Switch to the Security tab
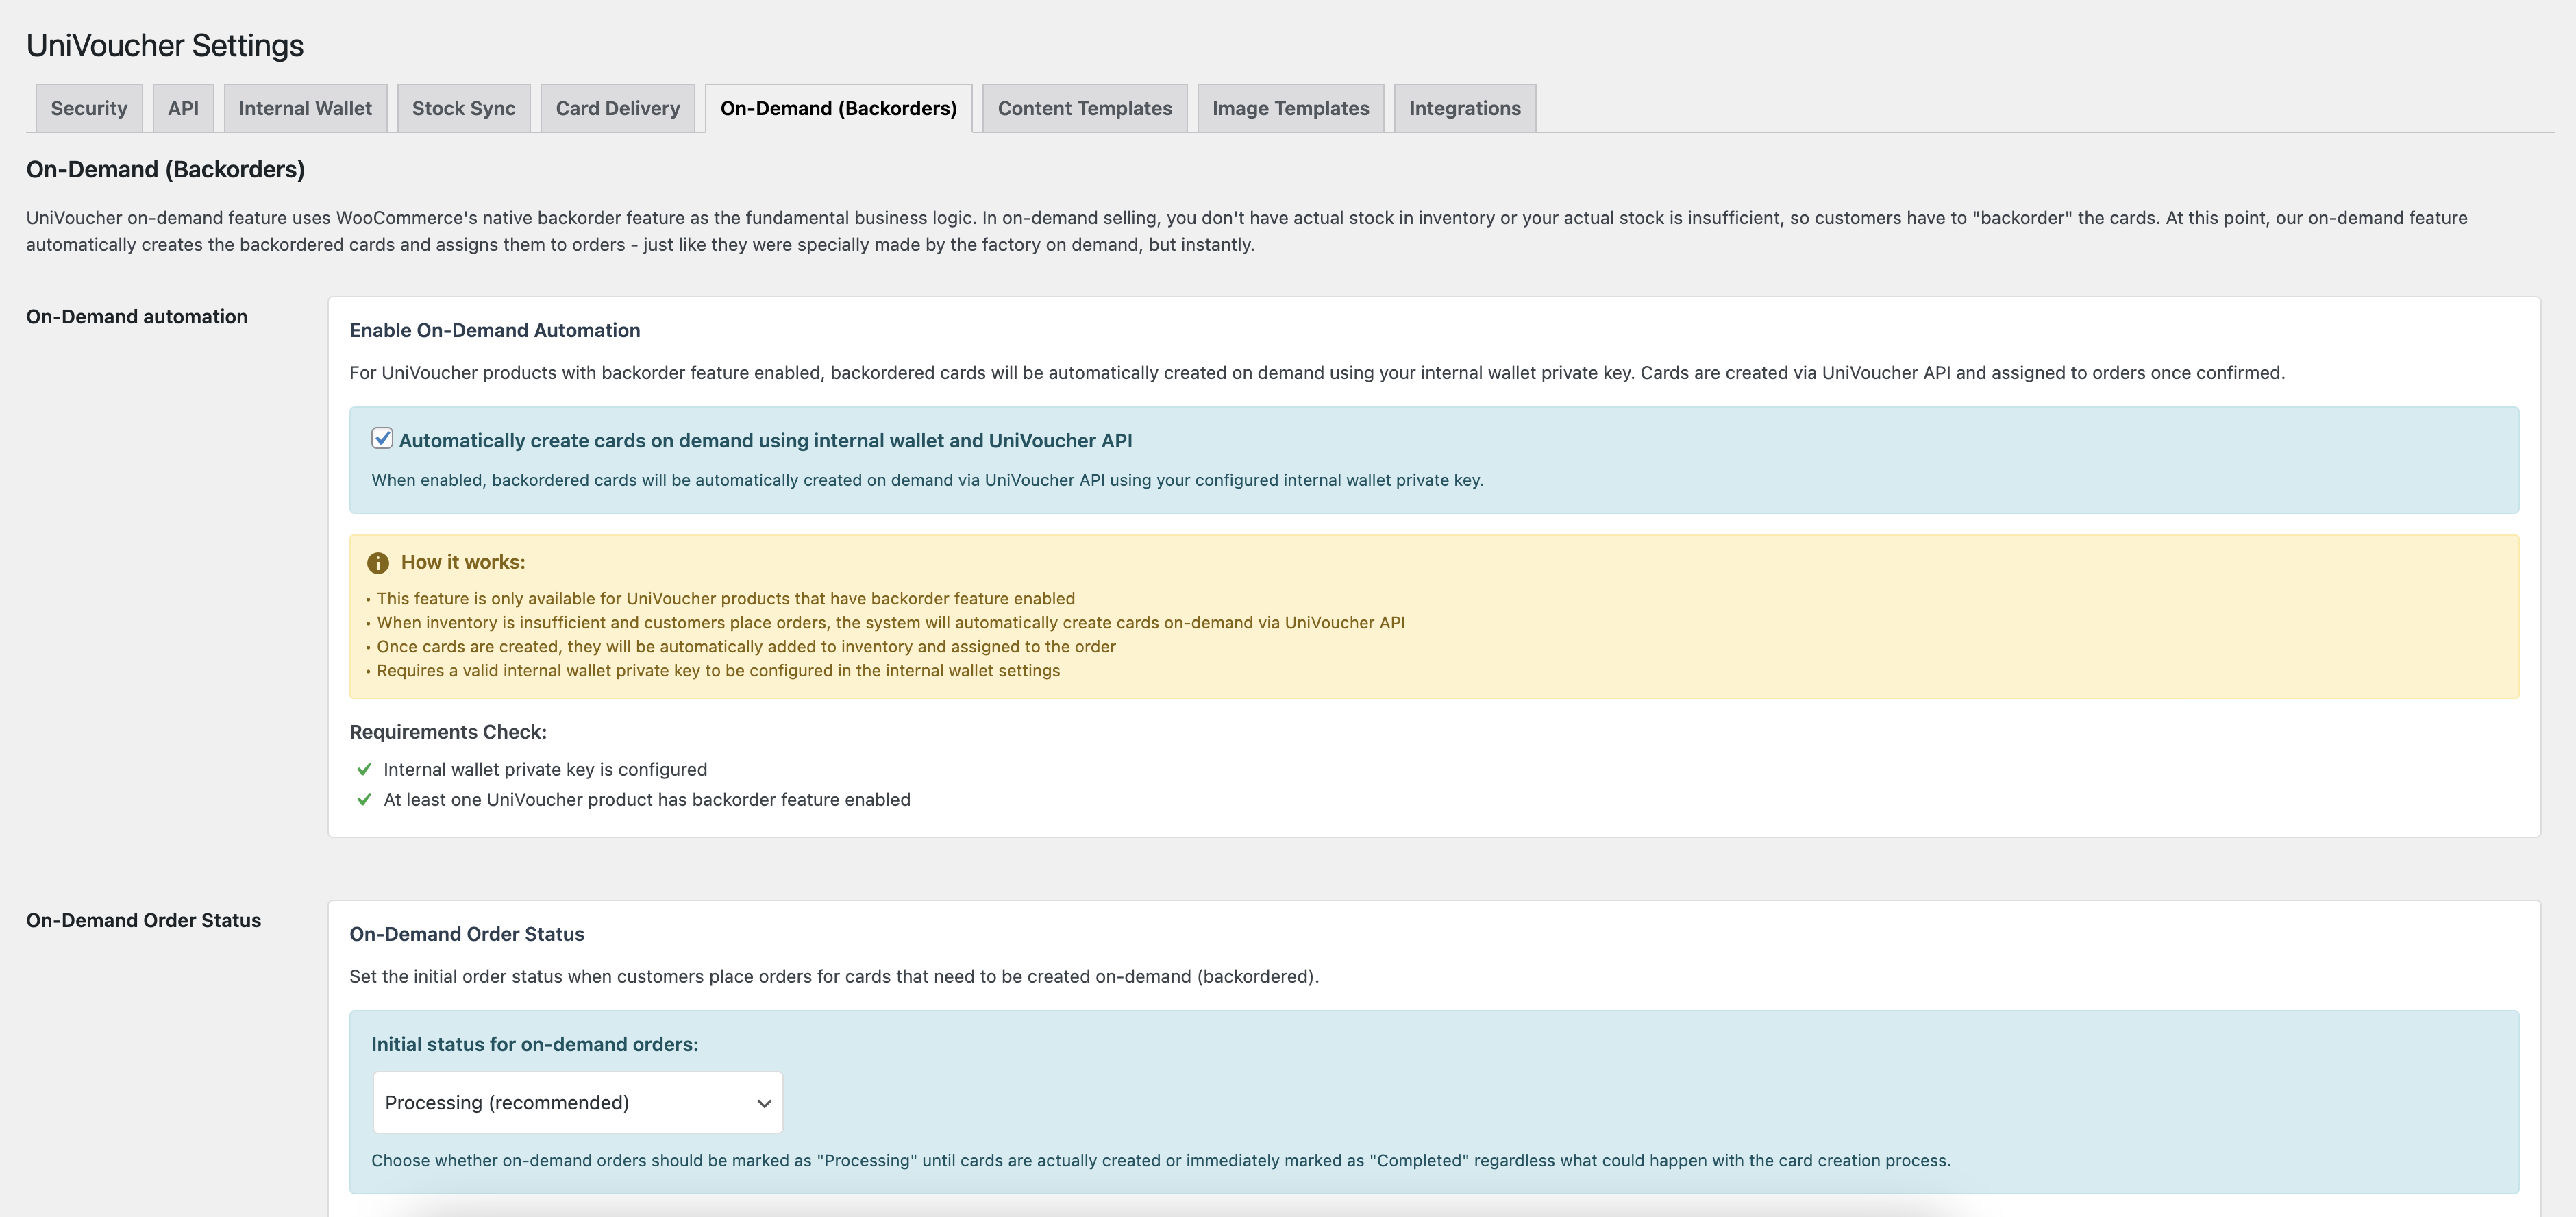This screenshot has height=1217, width=2576. [89, 108]
